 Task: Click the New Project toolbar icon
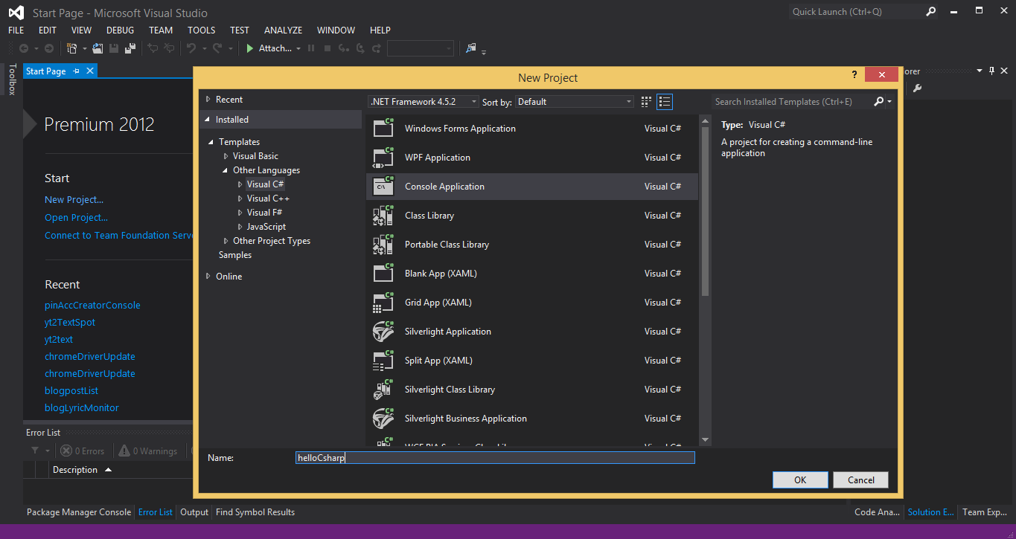[x=72, y=48]
